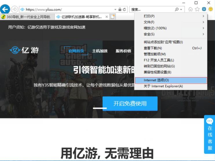The height and width of the screenshot is (161, 215).
Task: Open the 安全(S) submenu
Action: pos(171,34)
